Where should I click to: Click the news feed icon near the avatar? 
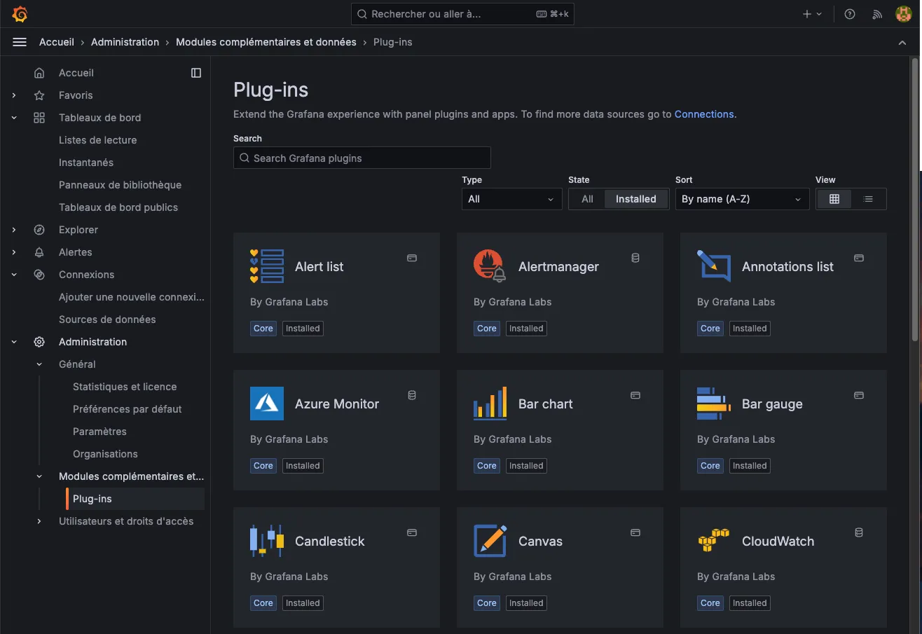point(876,13)
